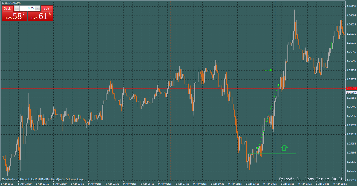
Task: Click the 9 Apr 07:55 time axis label
Action: 183,184
